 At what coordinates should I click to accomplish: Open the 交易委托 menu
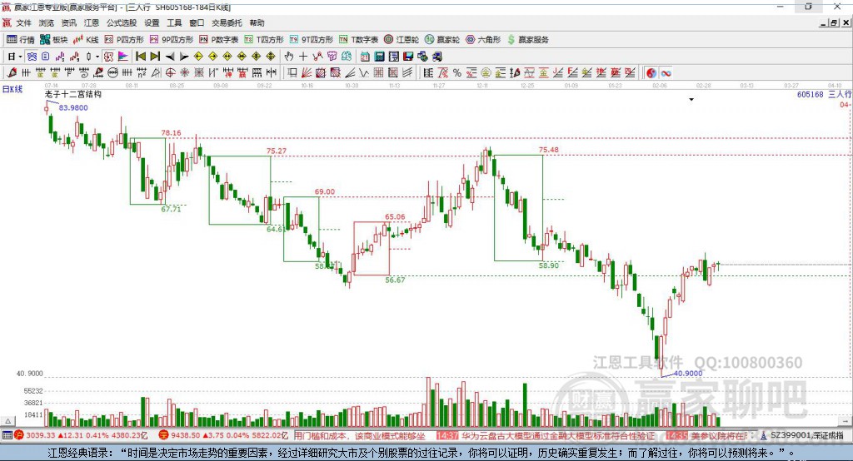pos(227,22)
